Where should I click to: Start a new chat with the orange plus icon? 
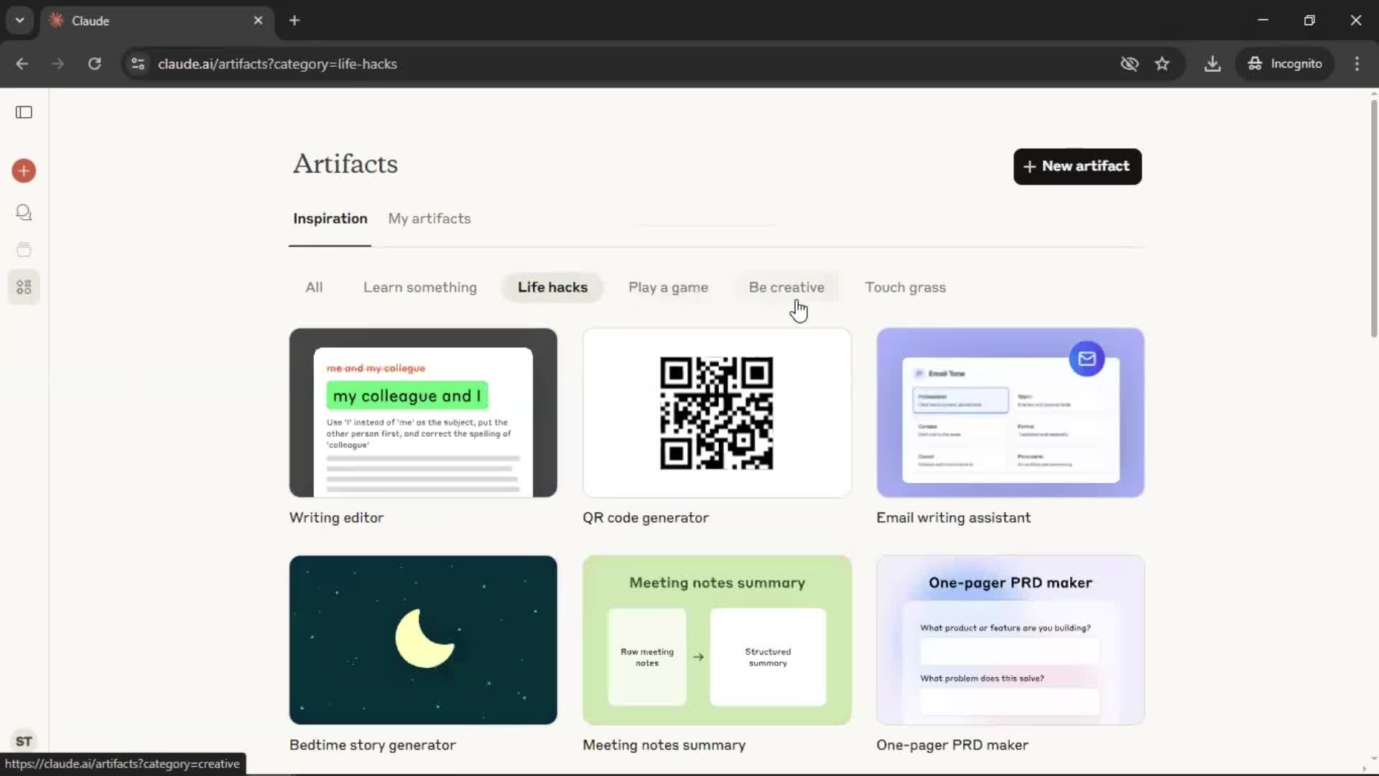pos(24,171)
